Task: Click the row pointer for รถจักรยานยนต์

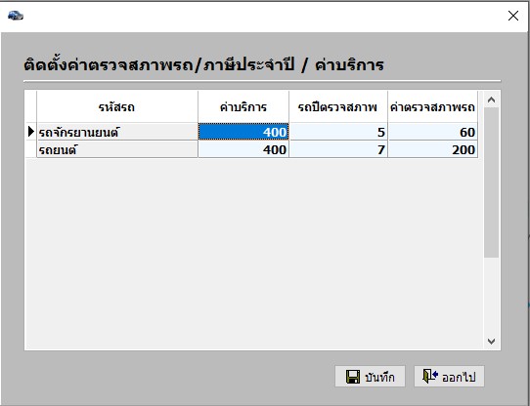Action: click(x=31, y=132)
